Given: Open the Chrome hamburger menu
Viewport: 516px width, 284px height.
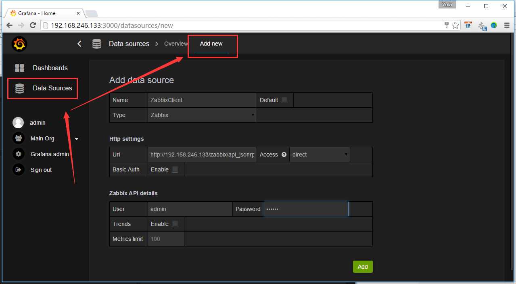Looking at the screenshot, I should click(x=506, y=25).
